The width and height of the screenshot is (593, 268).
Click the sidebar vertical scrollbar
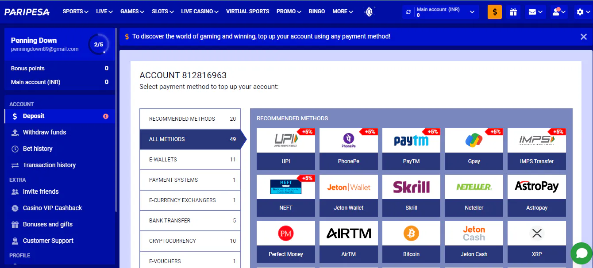click(x=116, y=119)
